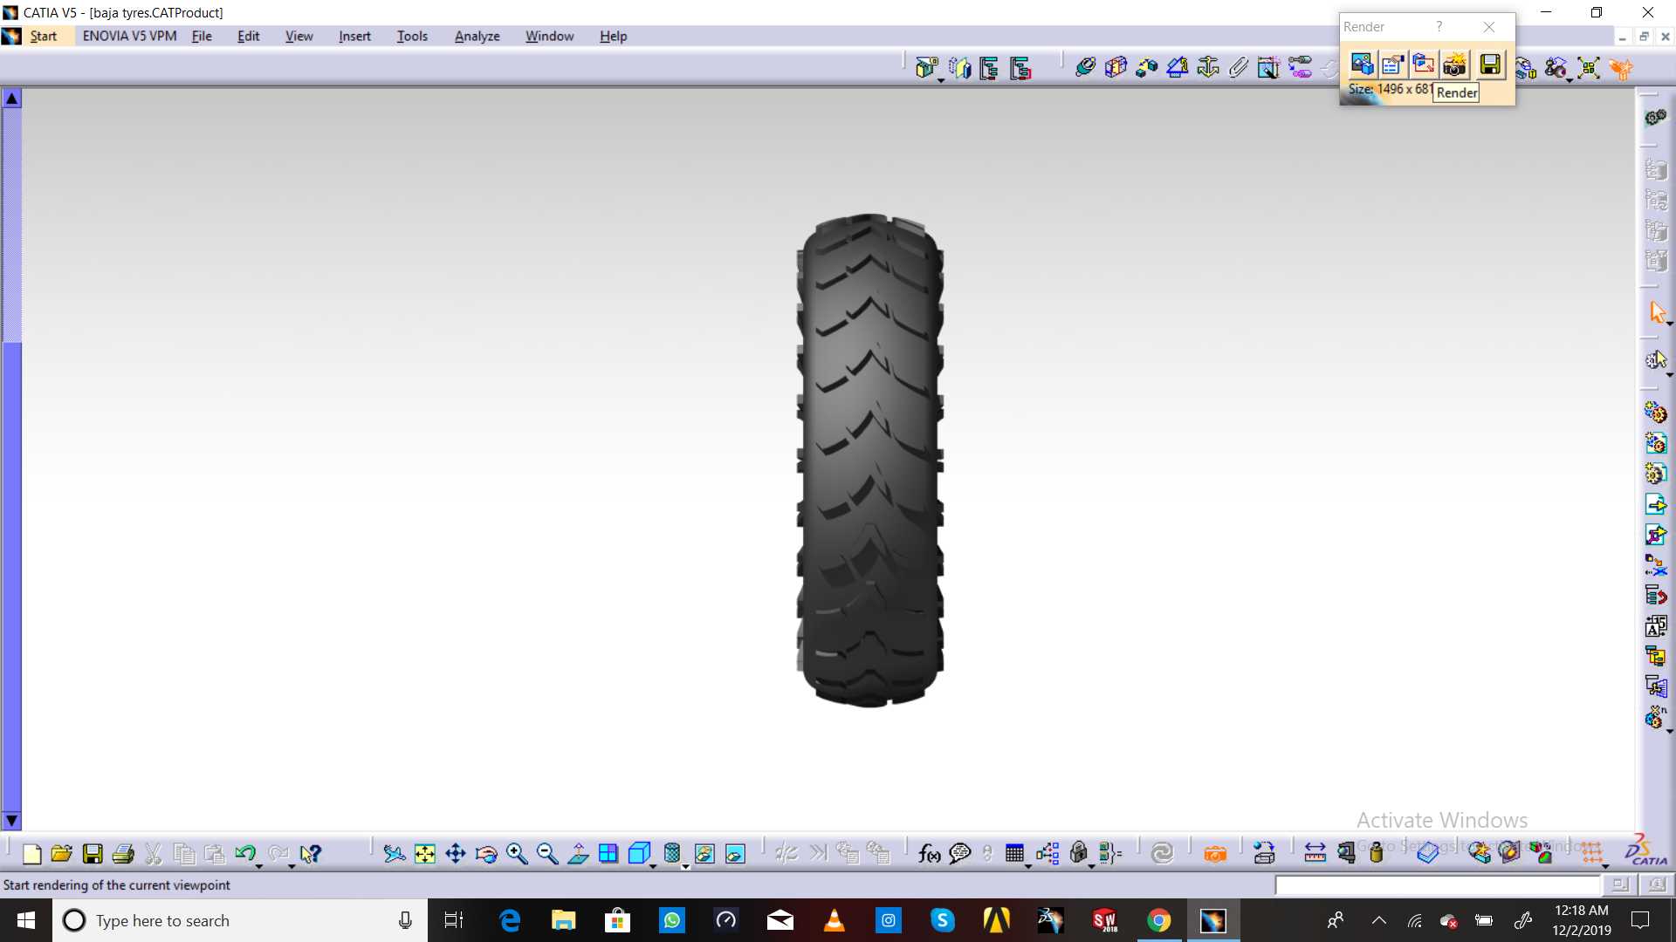Click the question mark help button in Render dialog
1676x942 pixels.
pyautogui.click(x=1439, y=27)
